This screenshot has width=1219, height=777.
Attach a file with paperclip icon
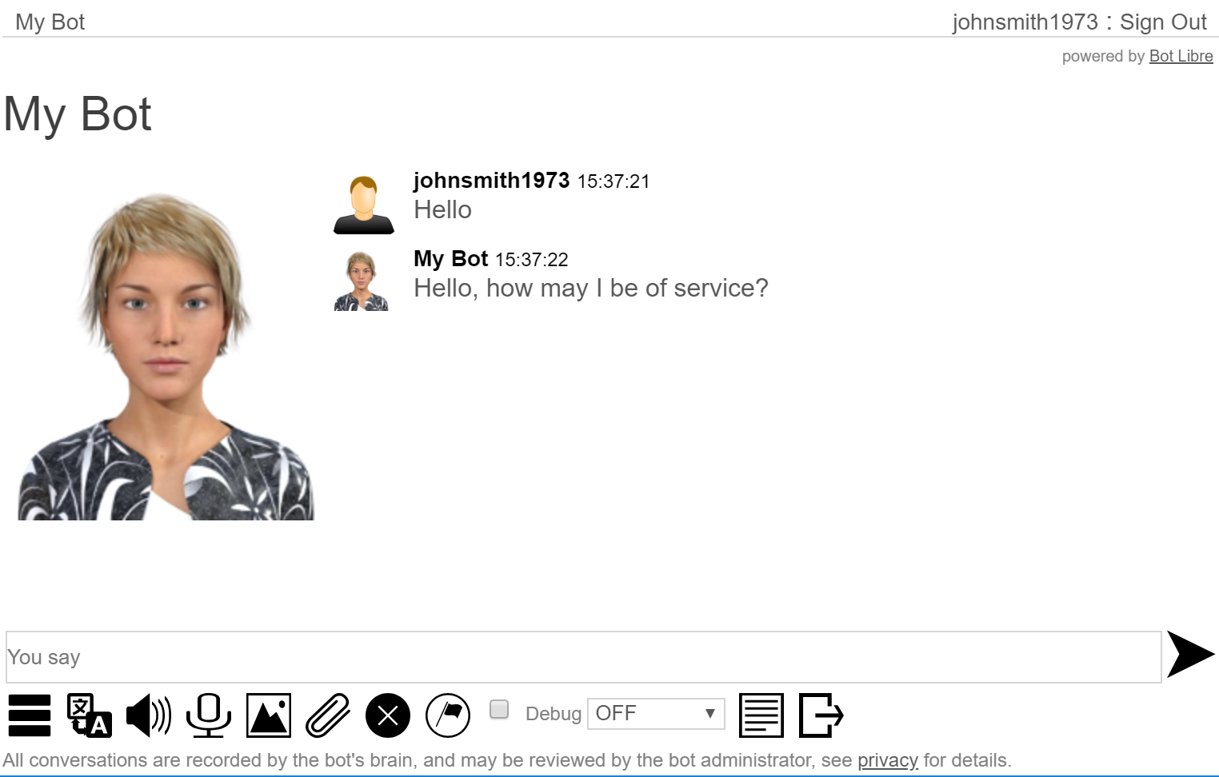pyautogui.click(x=328, y=715)
